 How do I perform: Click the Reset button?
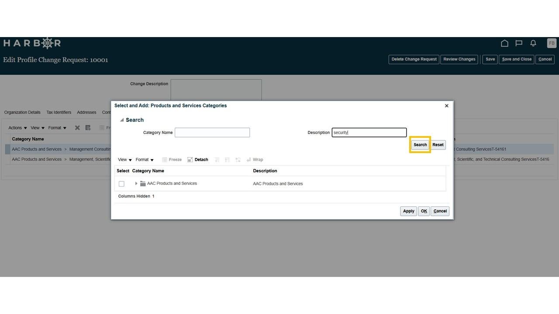pyautogui.click(x=438, y=145)
